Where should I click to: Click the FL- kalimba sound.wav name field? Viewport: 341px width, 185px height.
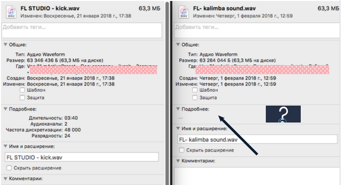coord(258,139)
